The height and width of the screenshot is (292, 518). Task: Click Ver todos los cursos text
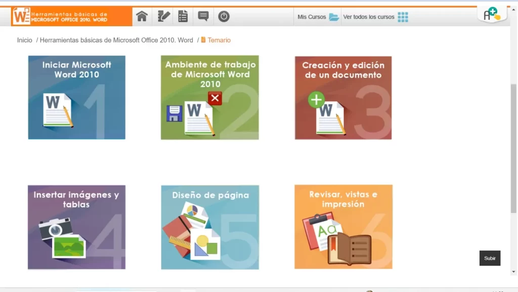tap(369, 17)
